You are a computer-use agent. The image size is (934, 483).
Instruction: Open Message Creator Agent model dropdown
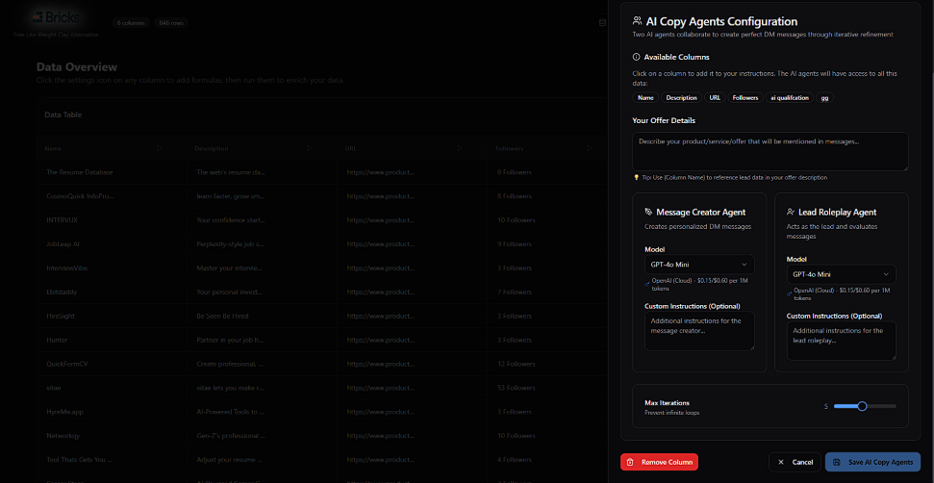(698, 264)
